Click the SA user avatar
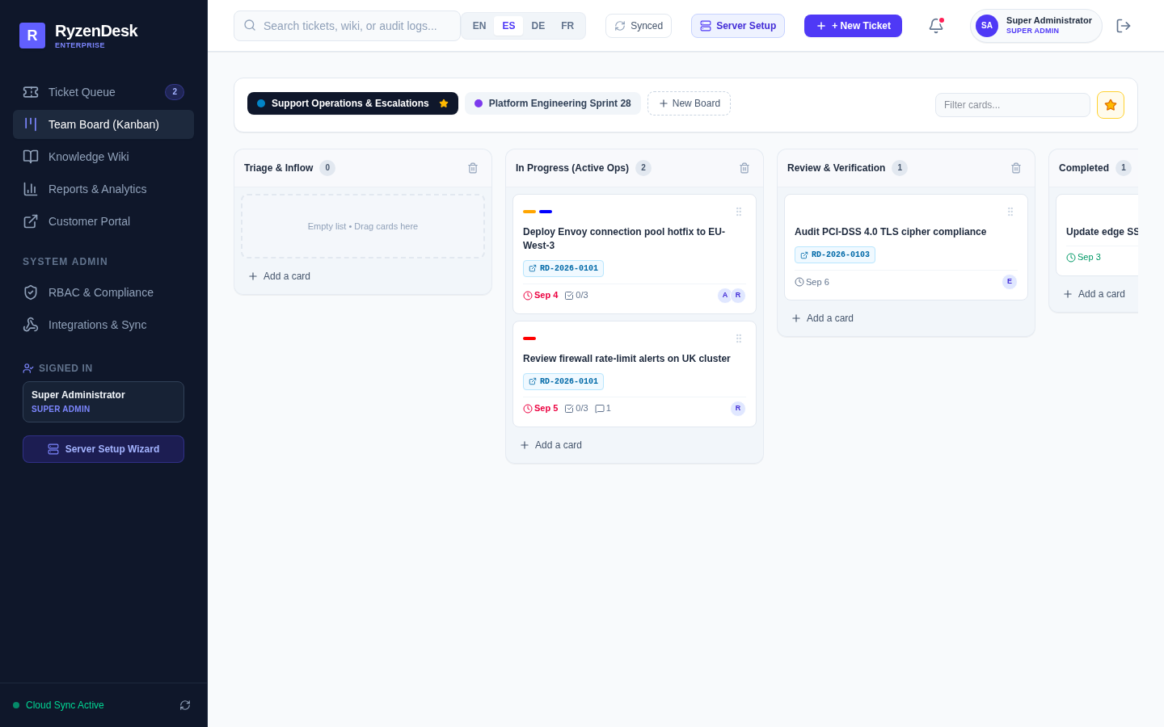Image resolution: width=1164 pixels, height=727 pixels. (x=987, y=26)
